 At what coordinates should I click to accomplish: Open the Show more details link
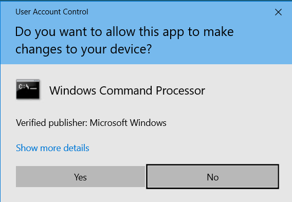pos(52,148)
